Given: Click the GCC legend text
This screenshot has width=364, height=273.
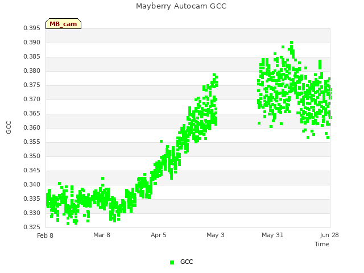Looking at the screenshot, I should (187, 262).
